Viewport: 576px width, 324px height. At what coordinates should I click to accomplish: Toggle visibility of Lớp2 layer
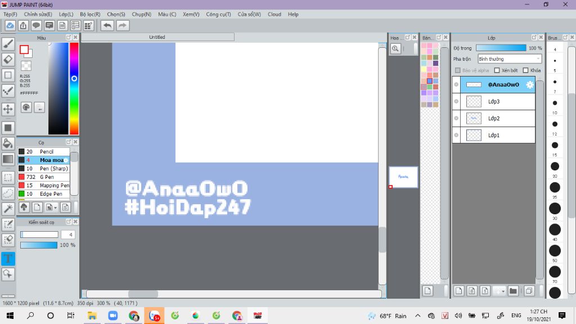[456, 118]
